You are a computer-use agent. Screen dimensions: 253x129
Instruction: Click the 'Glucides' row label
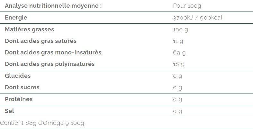pos(18,76)
